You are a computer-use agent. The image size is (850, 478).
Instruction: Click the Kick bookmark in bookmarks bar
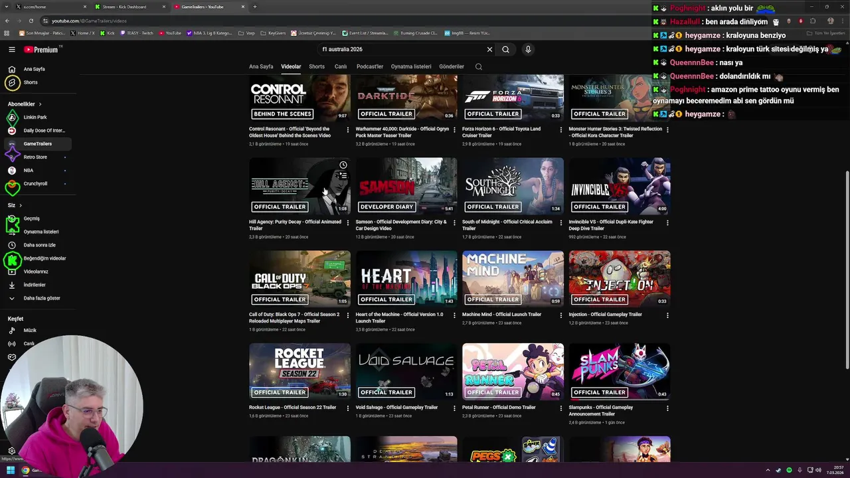[x=108, y=33]
